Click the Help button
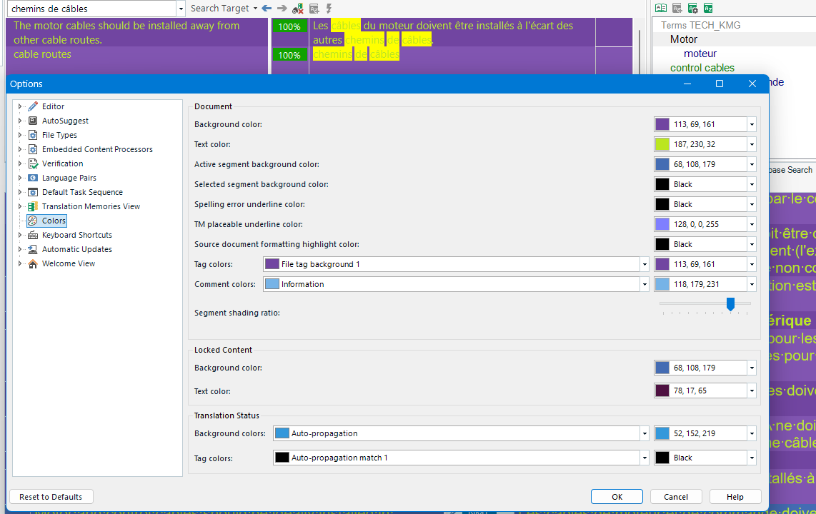This screenshot has width=816, height=514. pos(735,497)
